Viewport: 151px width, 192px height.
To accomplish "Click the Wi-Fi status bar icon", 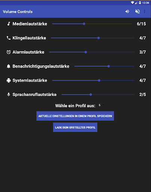I will (132, 3).
